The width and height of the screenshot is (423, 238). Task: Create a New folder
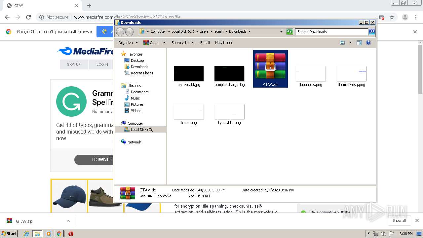224,43
